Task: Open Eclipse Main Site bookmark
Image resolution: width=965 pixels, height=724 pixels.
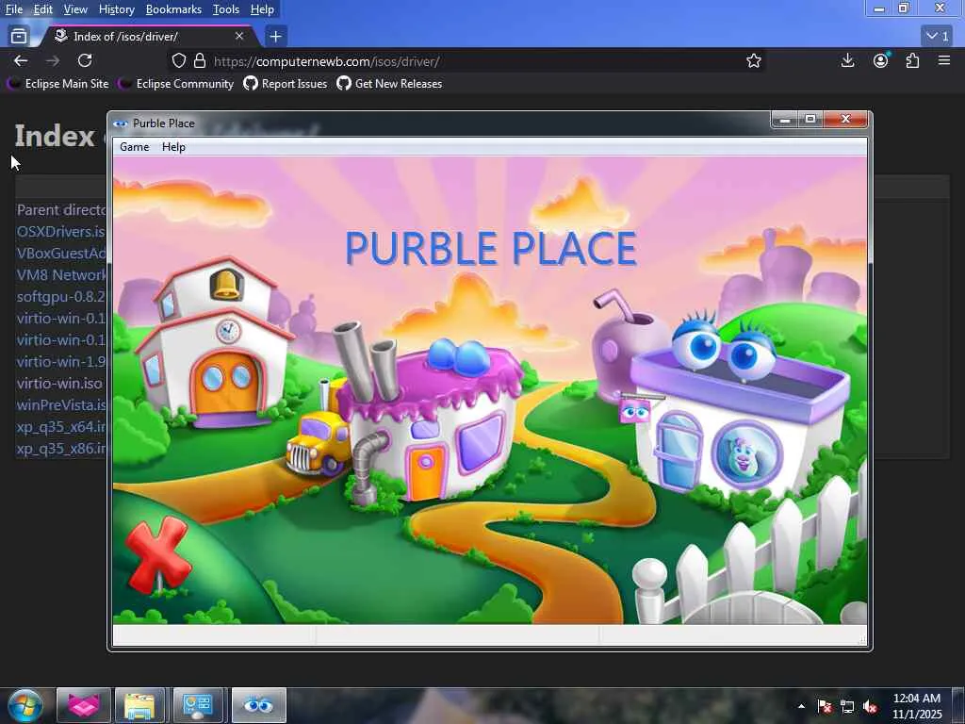Action: coord(58,84)
